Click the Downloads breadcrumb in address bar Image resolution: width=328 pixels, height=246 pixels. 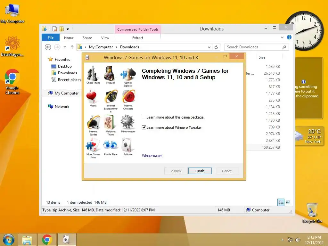point(129,47)
